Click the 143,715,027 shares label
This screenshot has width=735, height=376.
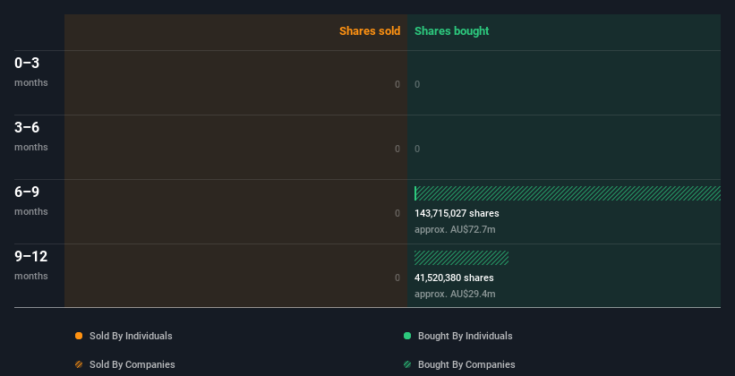[x=457, y=213]
